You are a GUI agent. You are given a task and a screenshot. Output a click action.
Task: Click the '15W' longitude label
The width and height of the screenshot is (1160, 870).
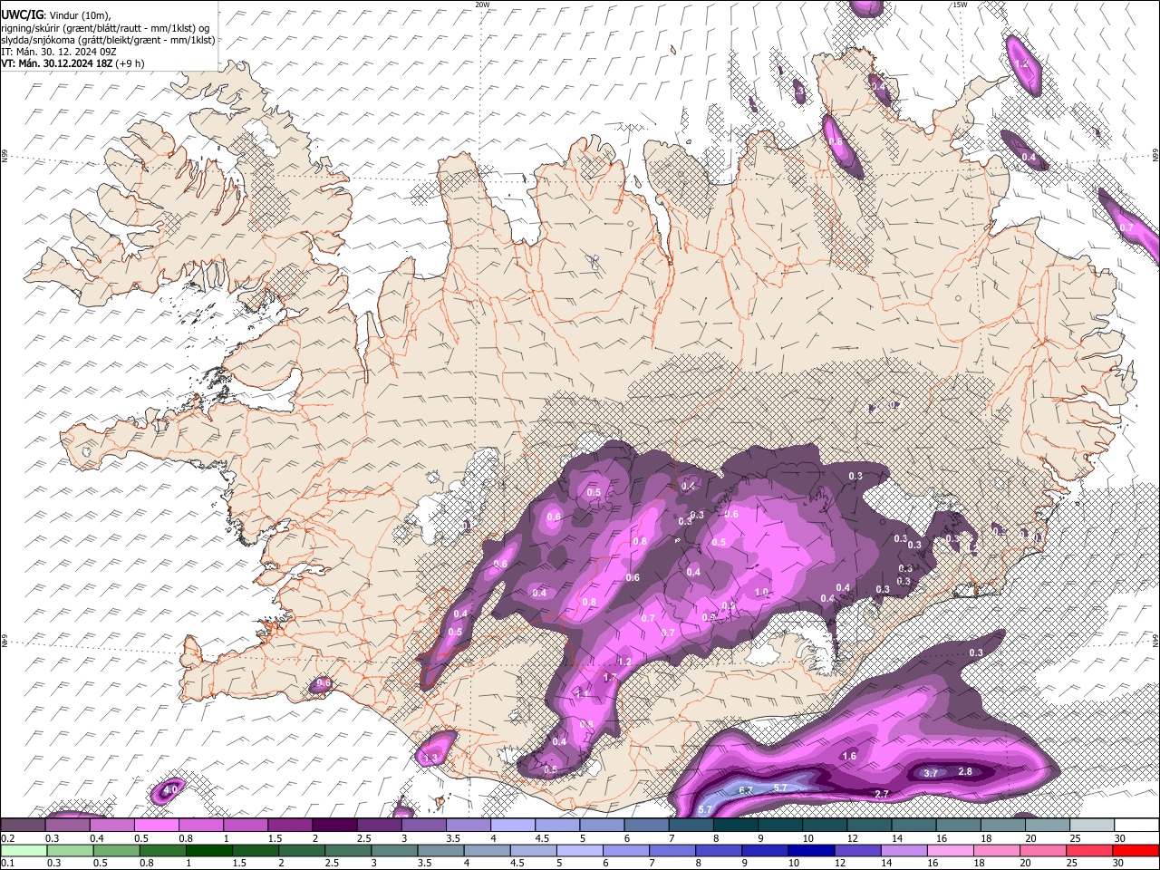960,5
